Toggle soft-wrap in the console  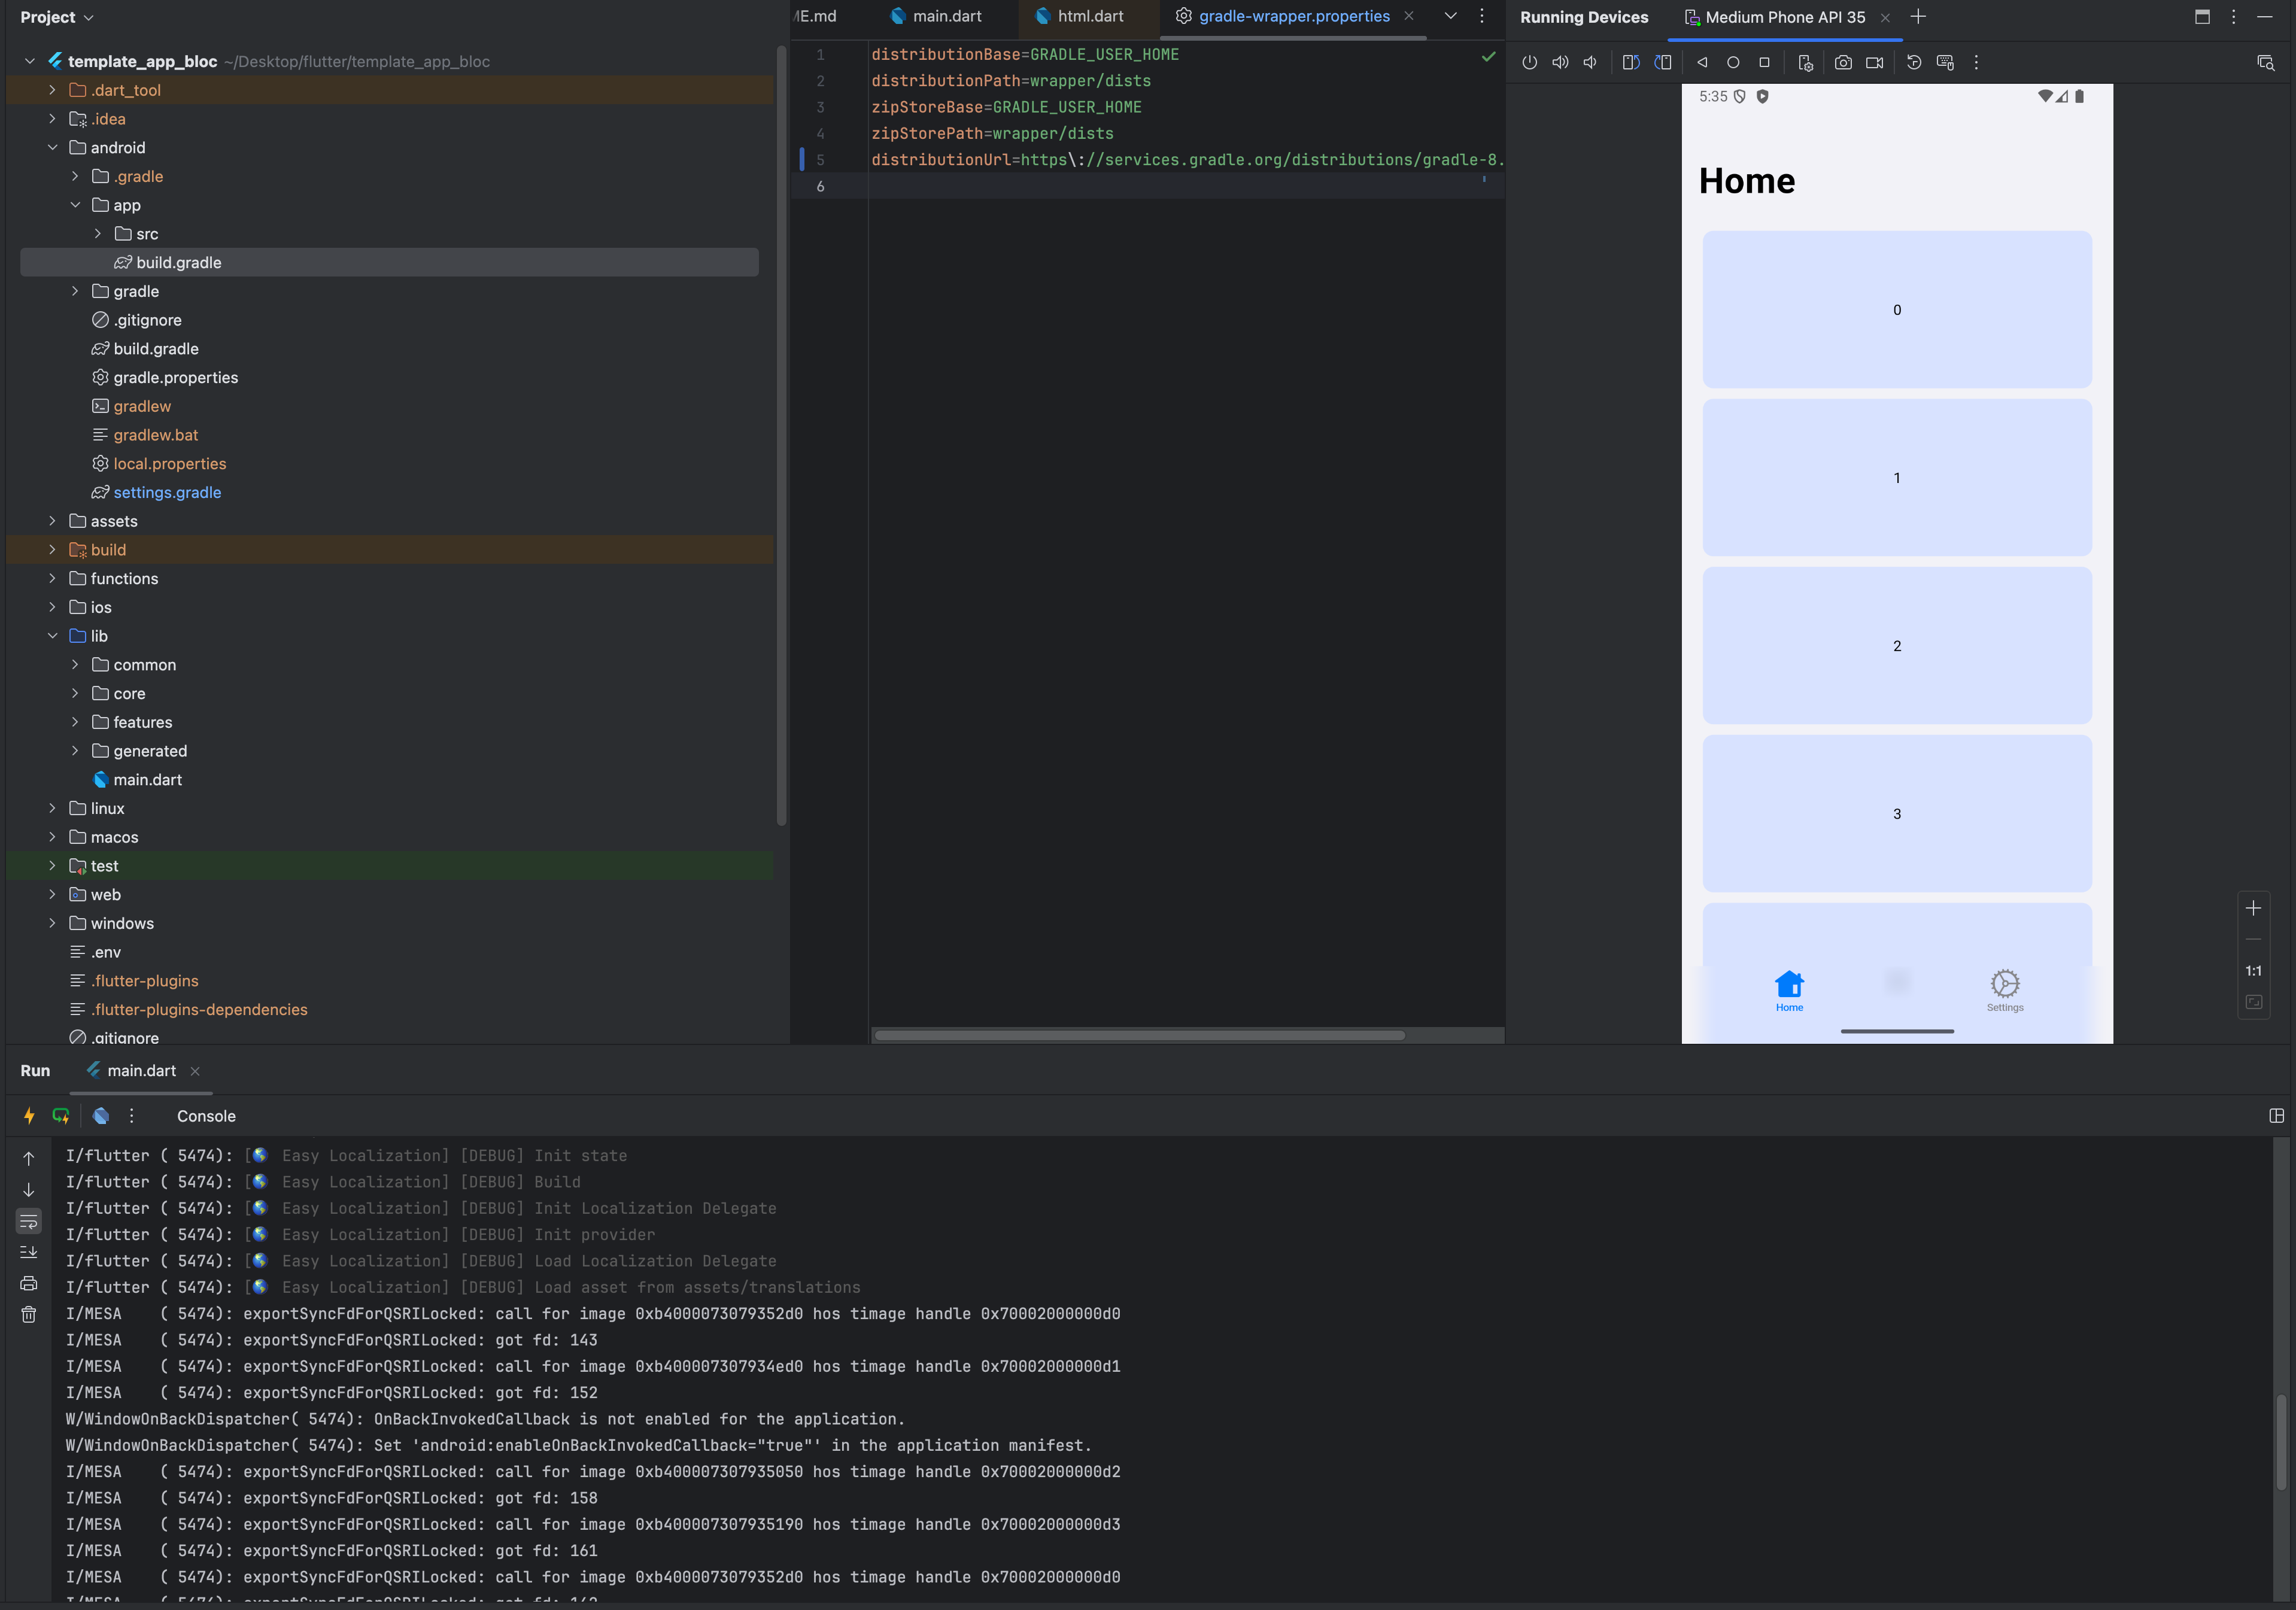tap(29, 1221)
